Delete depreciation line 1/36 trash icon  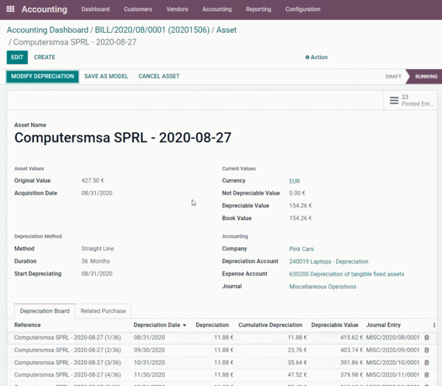point(426,338)
